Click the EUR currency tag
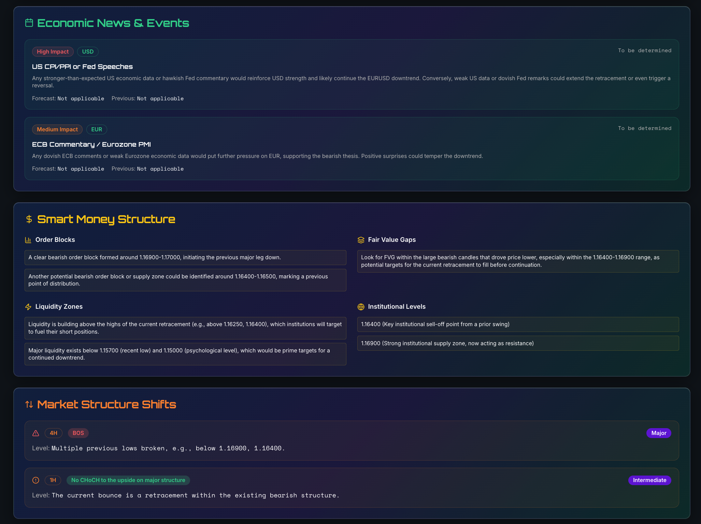Screen dimensions: 701x524 click(x=97, y=129)
